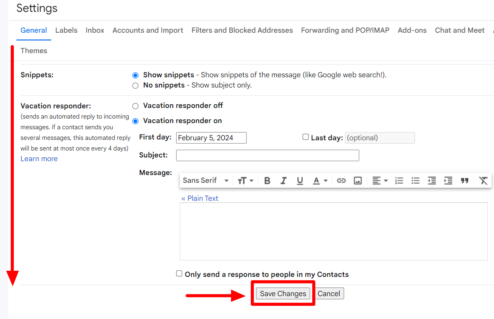Image resolution: width=494 pixels, height=319 pixels.
Task: Open the Sans Serif font dropdown
Action: coord(206,180)
